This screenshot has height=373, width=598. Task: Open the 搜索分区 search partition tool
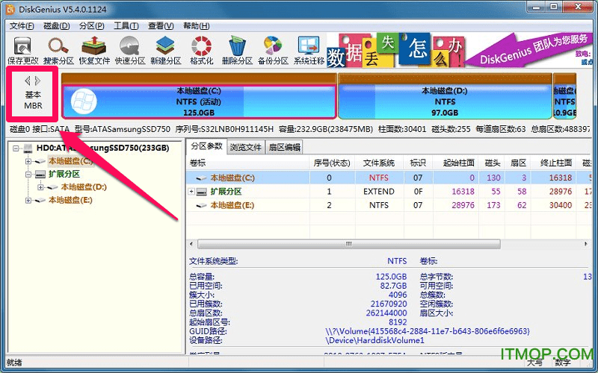[58, 50]
